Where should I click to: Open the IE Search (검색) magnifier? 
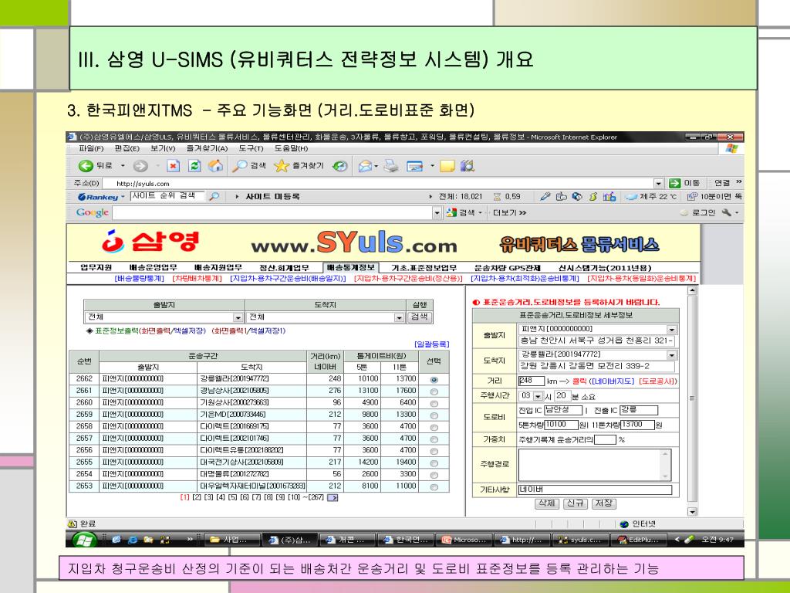(x=239, y=166)
